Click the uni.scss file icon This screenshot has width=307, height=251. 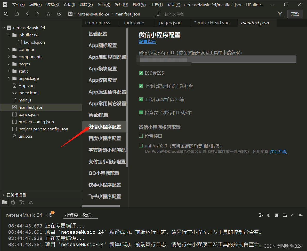(x=14, y=136)
